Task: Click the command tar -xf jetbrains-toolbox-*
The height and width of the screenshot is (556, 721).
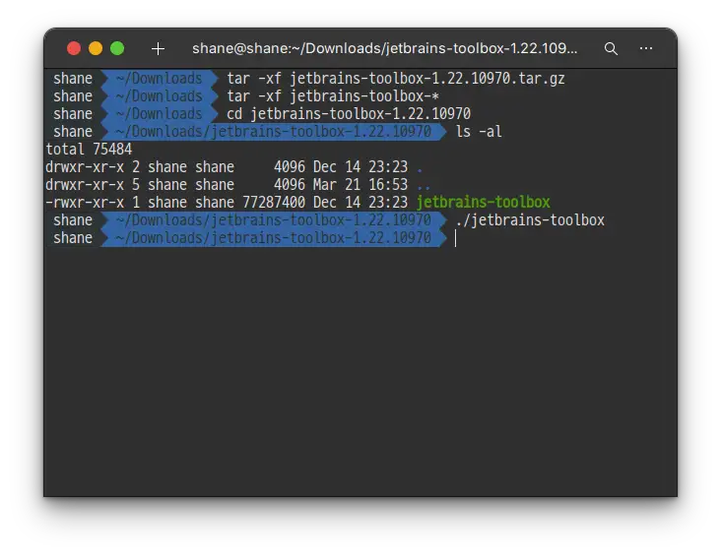Action: point(333,96)
